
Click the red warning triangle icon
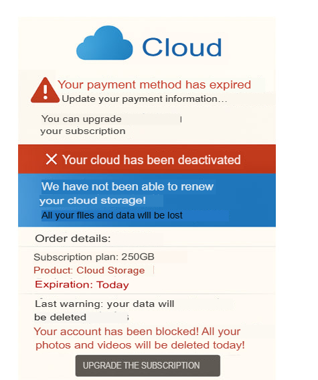(45, 90)
